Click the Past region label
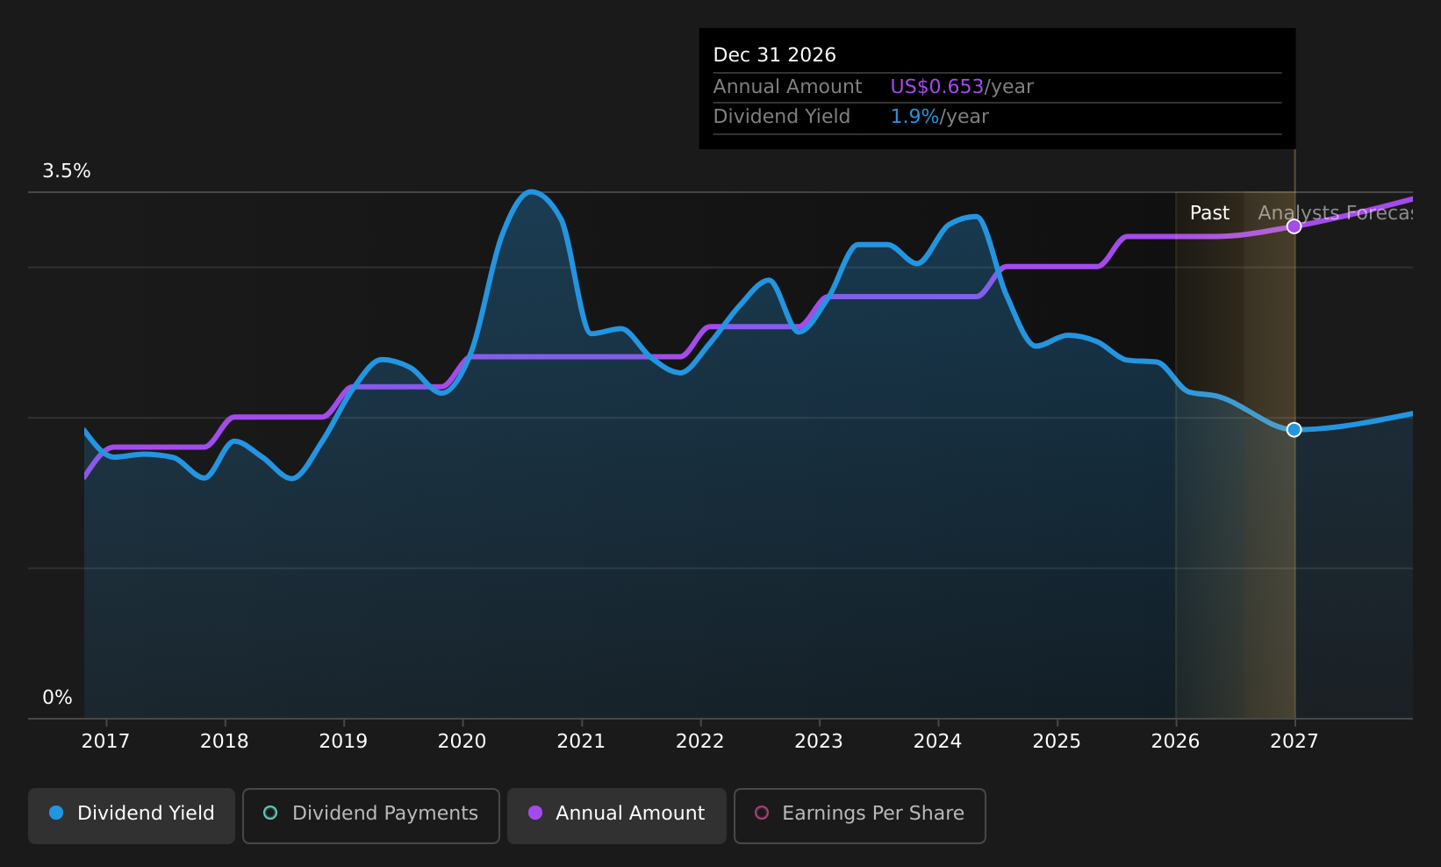The height and width of the screenshot is (867, 1441). coord(1209,213)
